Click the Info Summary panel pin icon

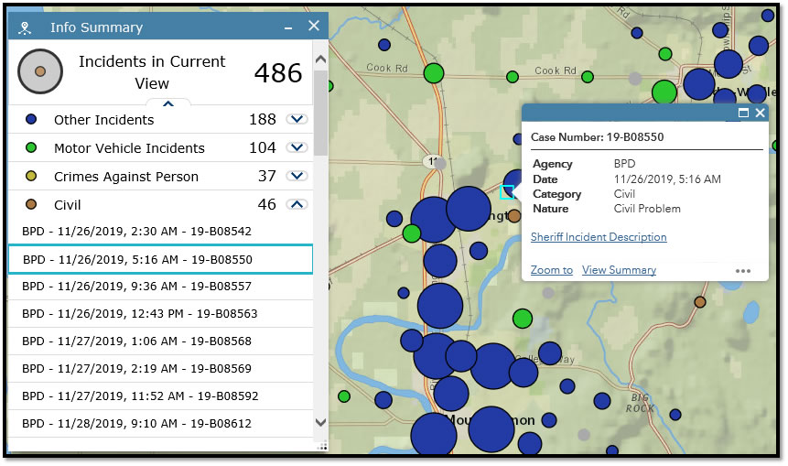click(x=25, y=27)
